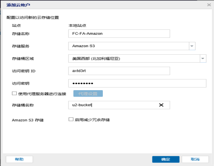Click the 启用减少冗余存储 label text
This screenshot has height=166, width=214.
click(x=92, y=120)
